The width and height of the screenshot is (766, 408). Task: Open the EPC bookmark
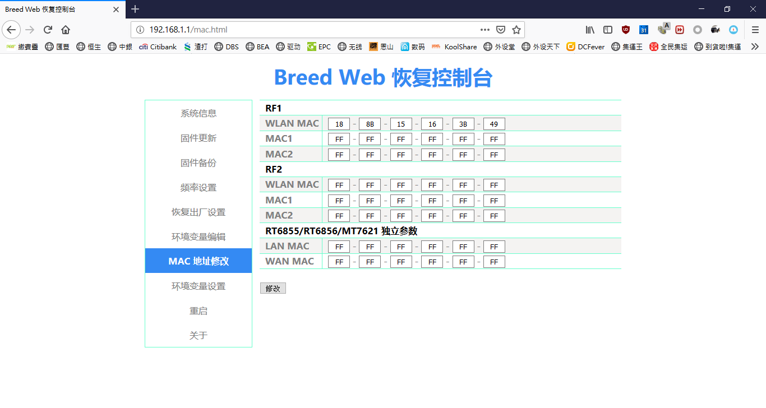tap(319, 47)
